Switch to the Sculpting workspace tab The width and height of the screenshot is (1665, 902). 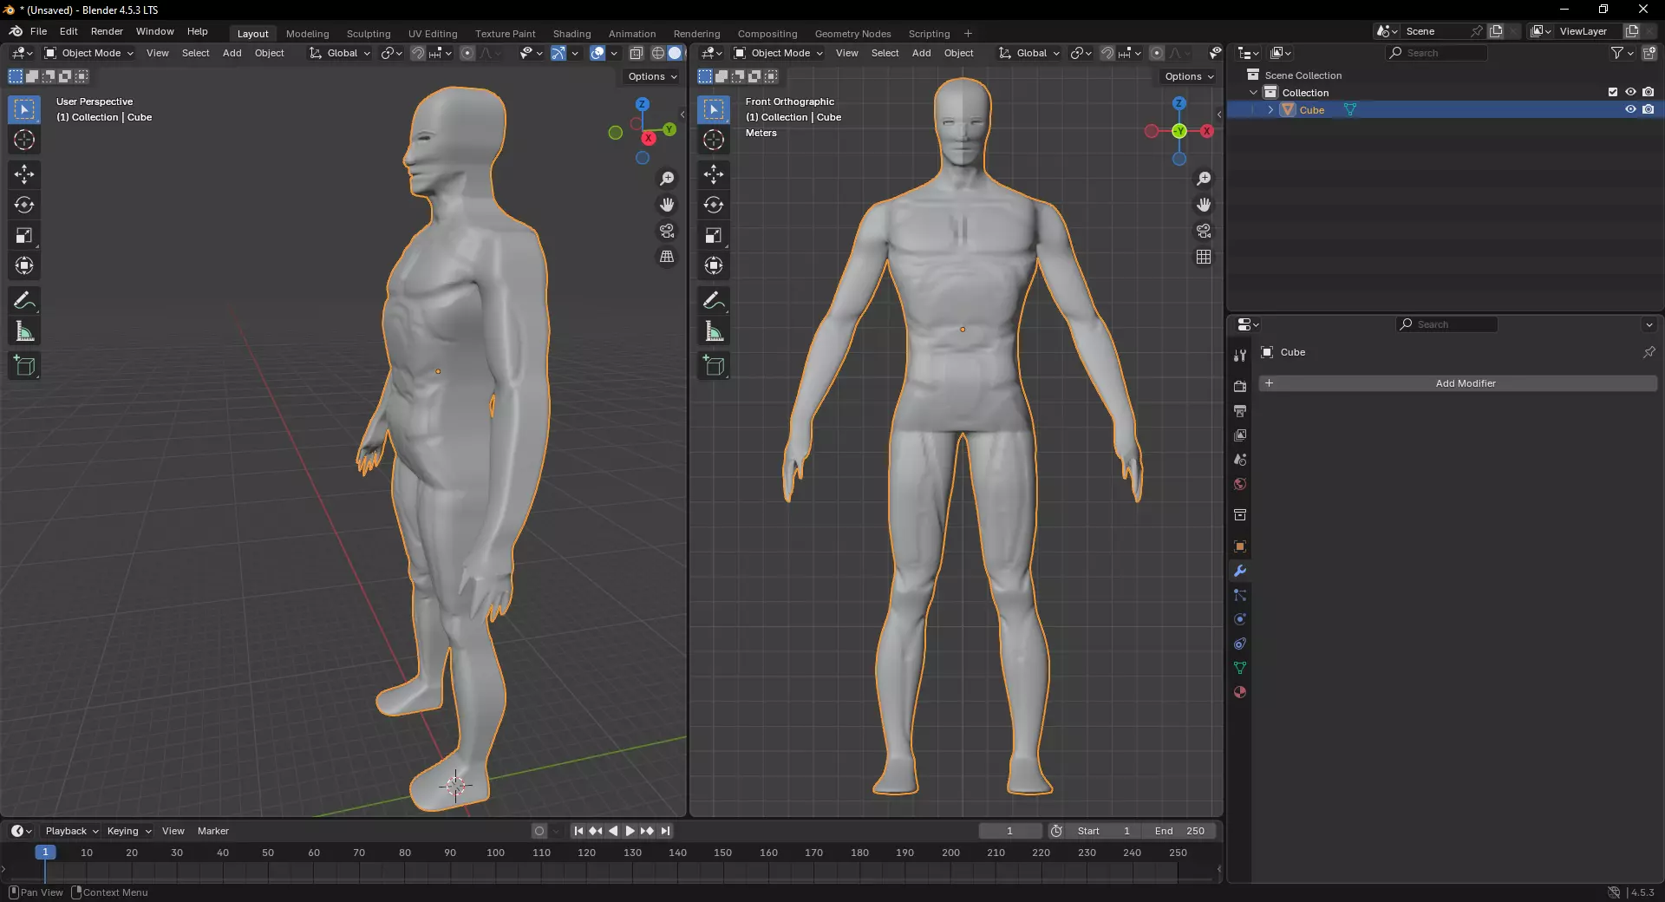pyautogui.click(x=369, y=34)
